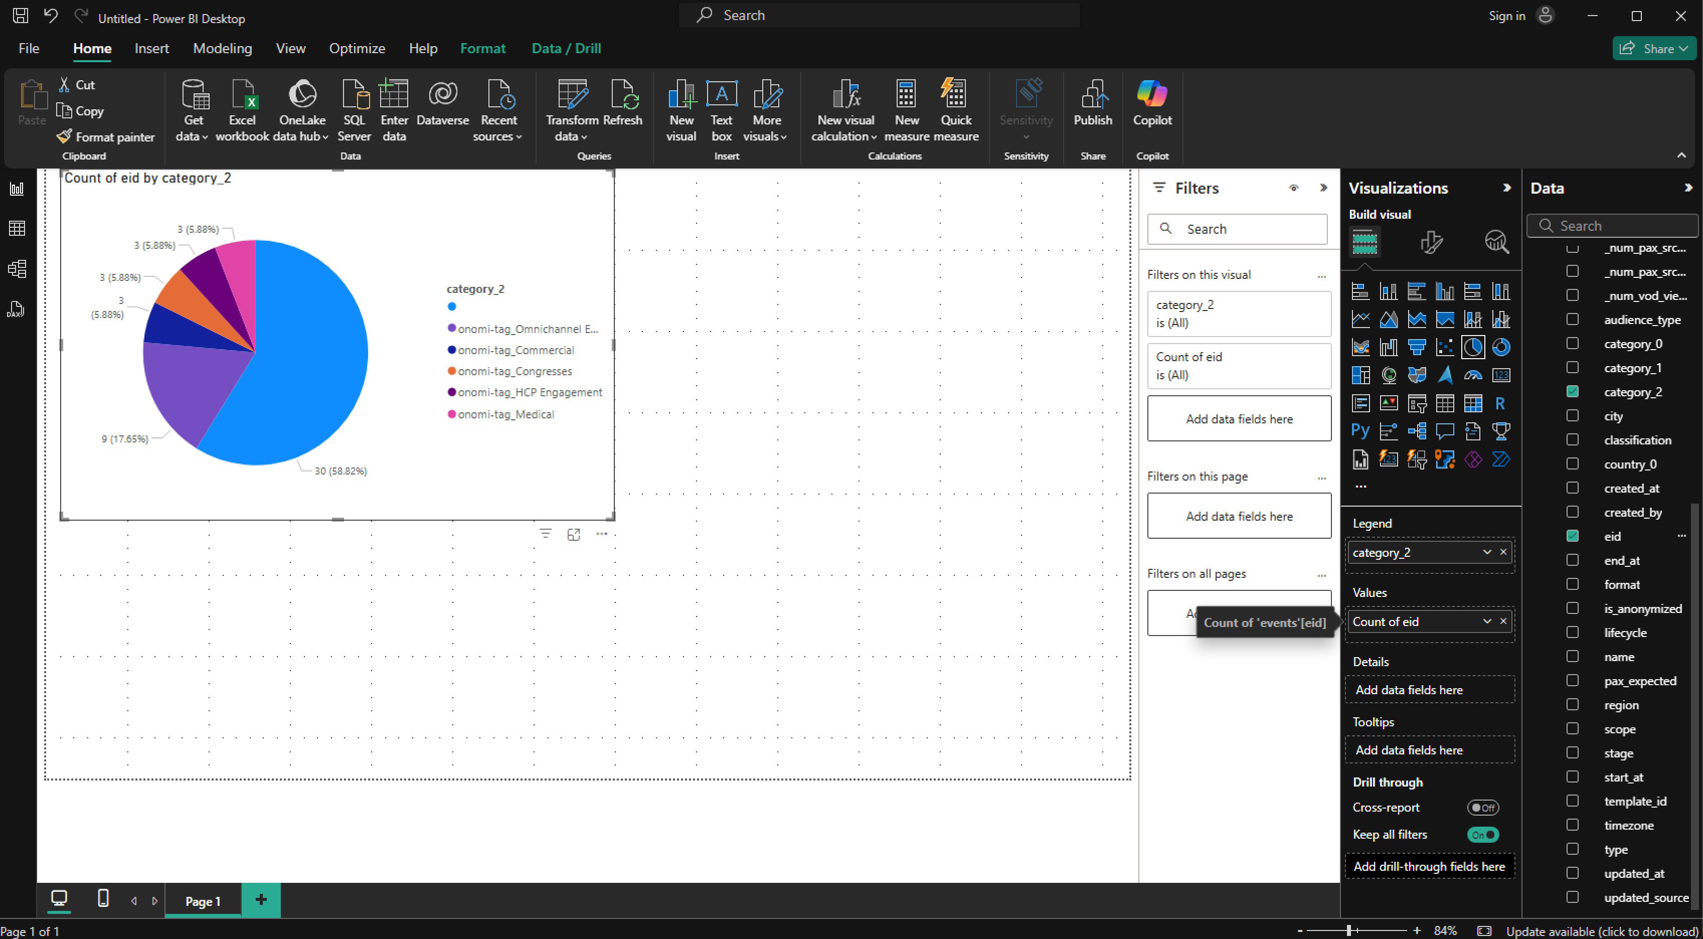
Task: Open the Format ribbon tab
Action: [482, 48]
